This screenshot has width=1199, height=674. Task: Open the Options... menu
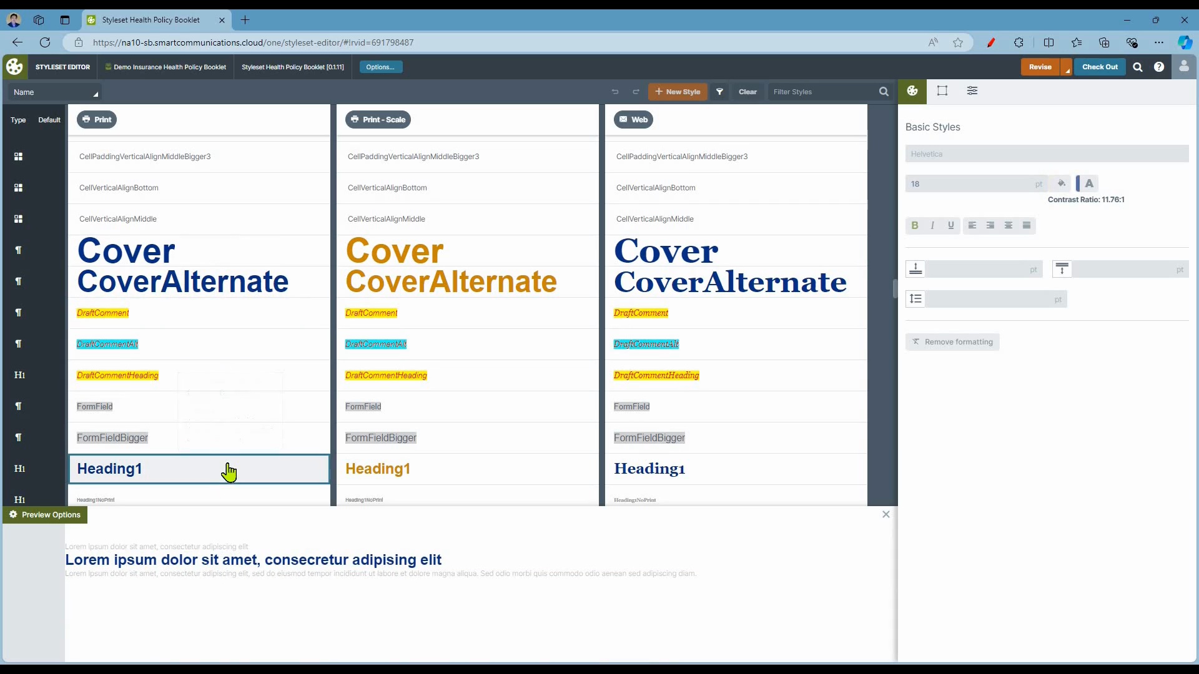click(380, 67)
